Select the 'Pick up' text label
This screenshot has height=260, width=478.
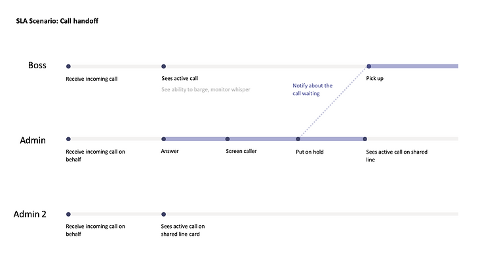point(374,78)
